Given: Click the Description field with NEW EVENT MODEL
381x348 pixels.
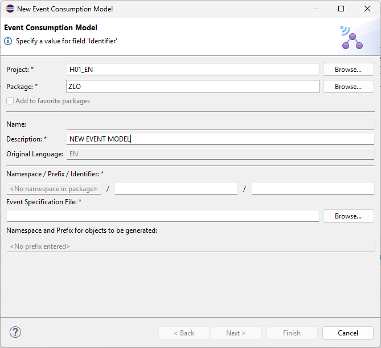Looking at the screenshot, I should (x=220, y=139).
